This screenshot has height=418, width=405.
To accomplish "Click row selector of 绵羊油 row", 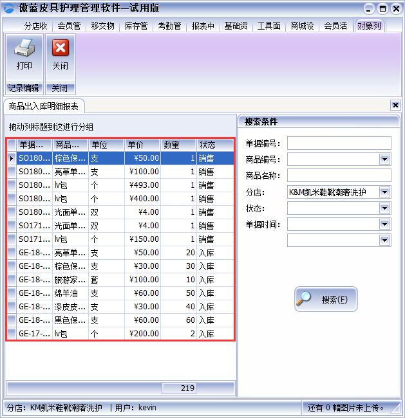I will (12, 293).
